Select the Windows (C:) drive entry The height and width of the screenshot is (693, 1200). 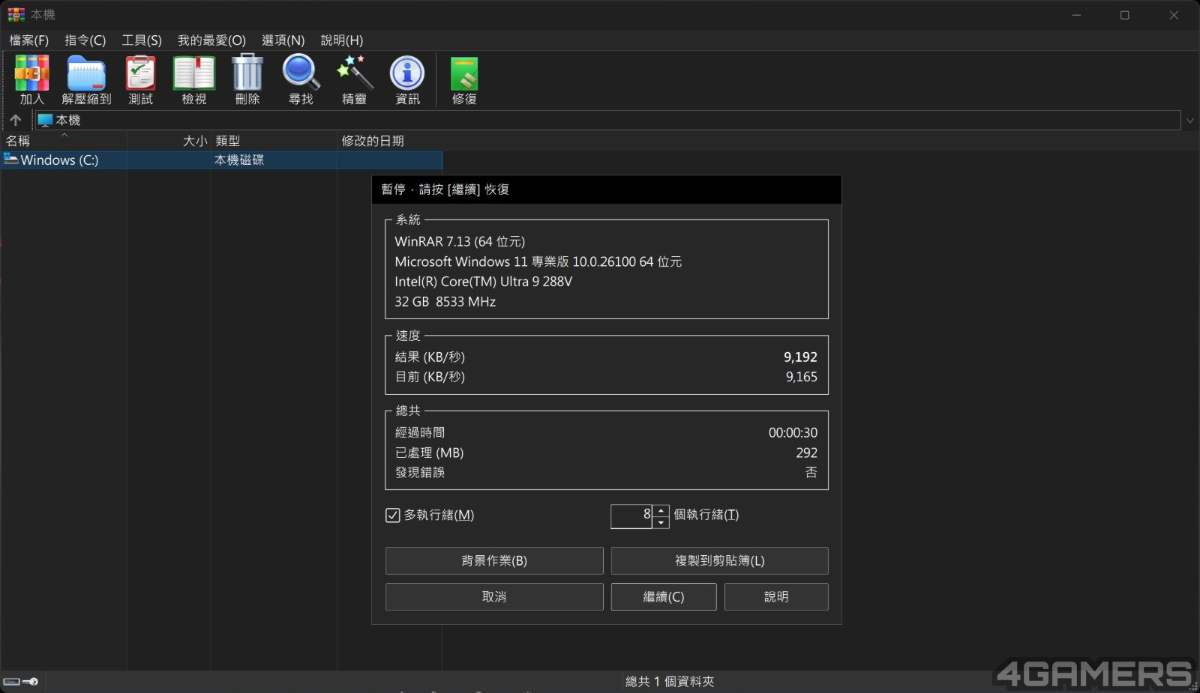59,160
